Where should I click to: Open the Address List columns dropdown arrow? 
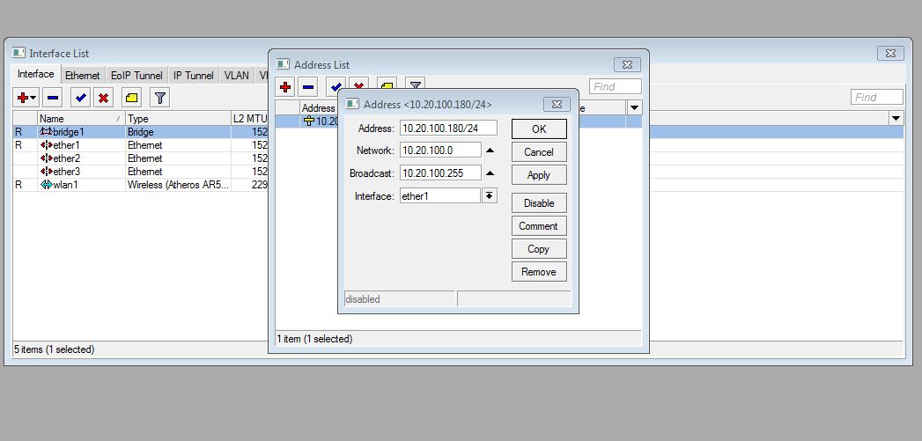634,108
